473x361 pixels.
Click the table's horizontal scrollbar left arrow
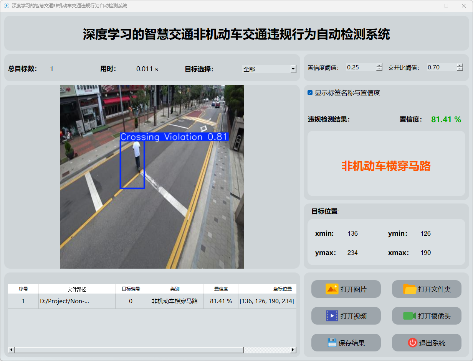(x=11, y=350)
